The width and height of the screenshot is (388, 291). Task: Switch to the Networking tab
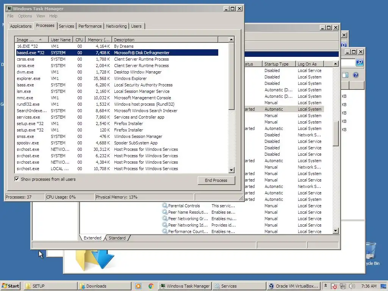point(116,26)
